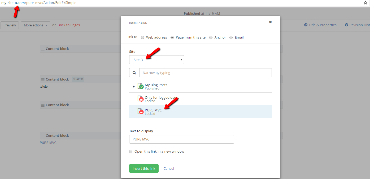This screenshot has height=179, width=370.
Task: Click the magnifier search icon in the dialog
Action: click(134, 73)
